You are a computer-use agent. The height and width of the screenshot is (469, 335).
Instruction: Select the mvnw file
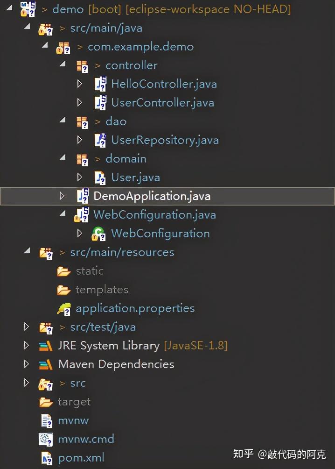73,421
